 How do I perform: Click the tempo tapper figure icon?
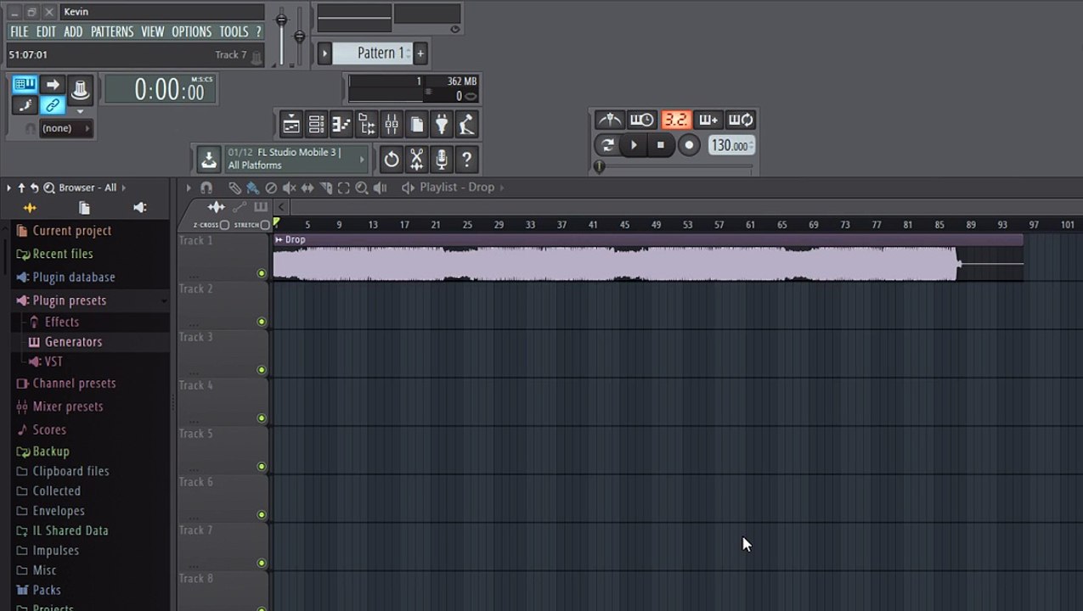466,125
